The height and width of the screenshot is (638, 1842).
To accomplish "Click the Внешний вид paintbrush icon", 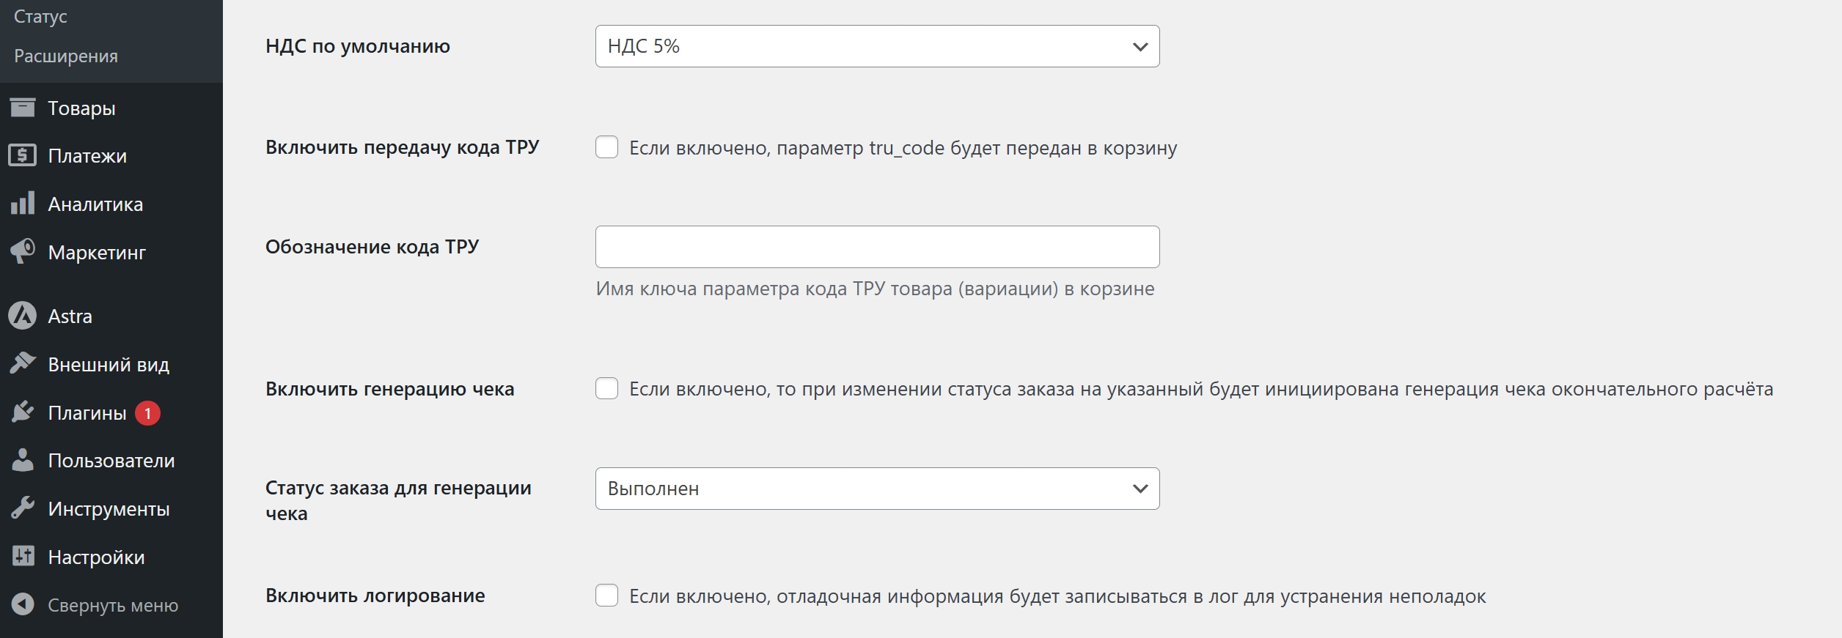I will point(23,363).
